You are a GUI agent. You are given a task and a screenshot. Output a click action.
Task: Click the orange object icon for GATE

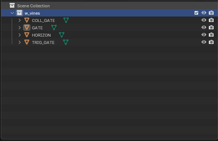click(x=27, y=27)
